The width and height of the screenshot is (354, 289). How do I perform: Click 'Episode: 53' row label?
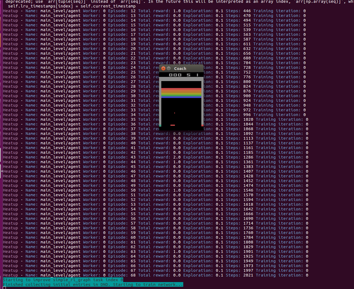coord(122,204)
